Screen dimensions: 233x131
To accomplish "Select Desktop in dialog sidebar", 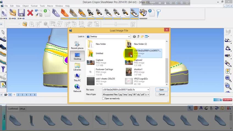I will click(x=77, y=56).
